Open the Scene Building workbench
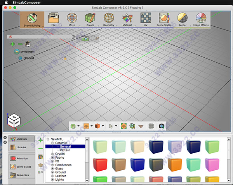This screenshot has height=185, width=233. pyautogui.click(x=32, y=20)
